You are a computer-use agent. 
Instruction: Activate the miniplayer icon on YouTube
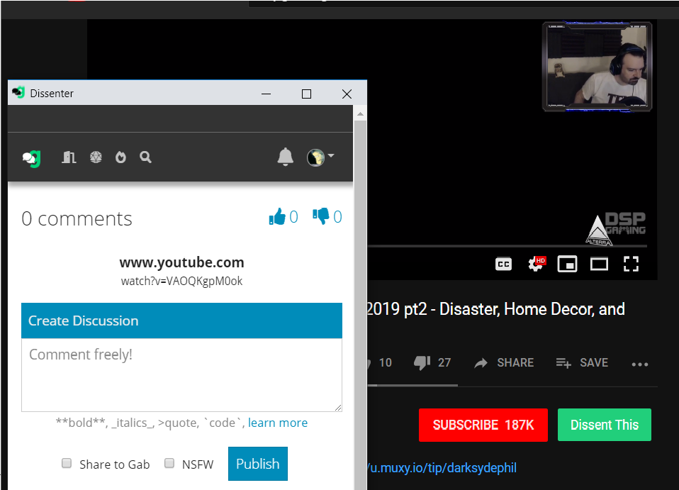[567, 264]
